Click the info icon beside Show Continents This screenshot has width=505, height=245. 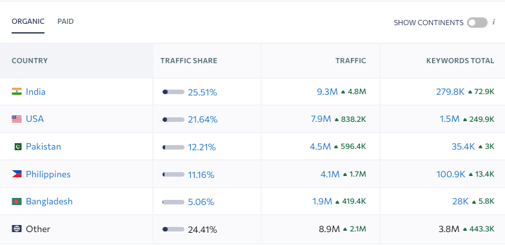(x=494, y=22)
